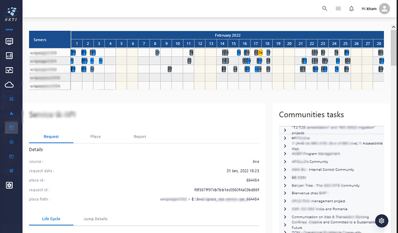This screenshot has height=233, width=398.
Task: Select the day 28 column header
Action: (x=379, y=43)
